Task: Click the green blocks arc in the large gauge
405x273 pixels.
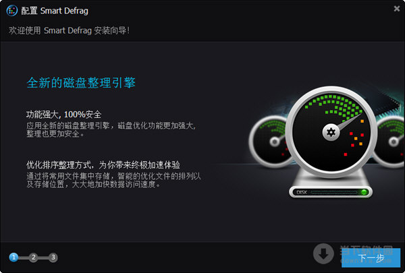Action: (x=333, y=106)
